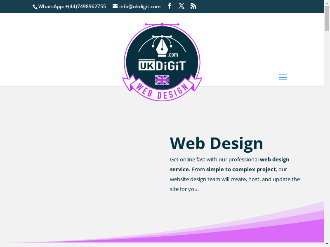The image size is (330, 247).
Task: Click the WEB DESIGN ribbon on logo
Action: [162, 91]
